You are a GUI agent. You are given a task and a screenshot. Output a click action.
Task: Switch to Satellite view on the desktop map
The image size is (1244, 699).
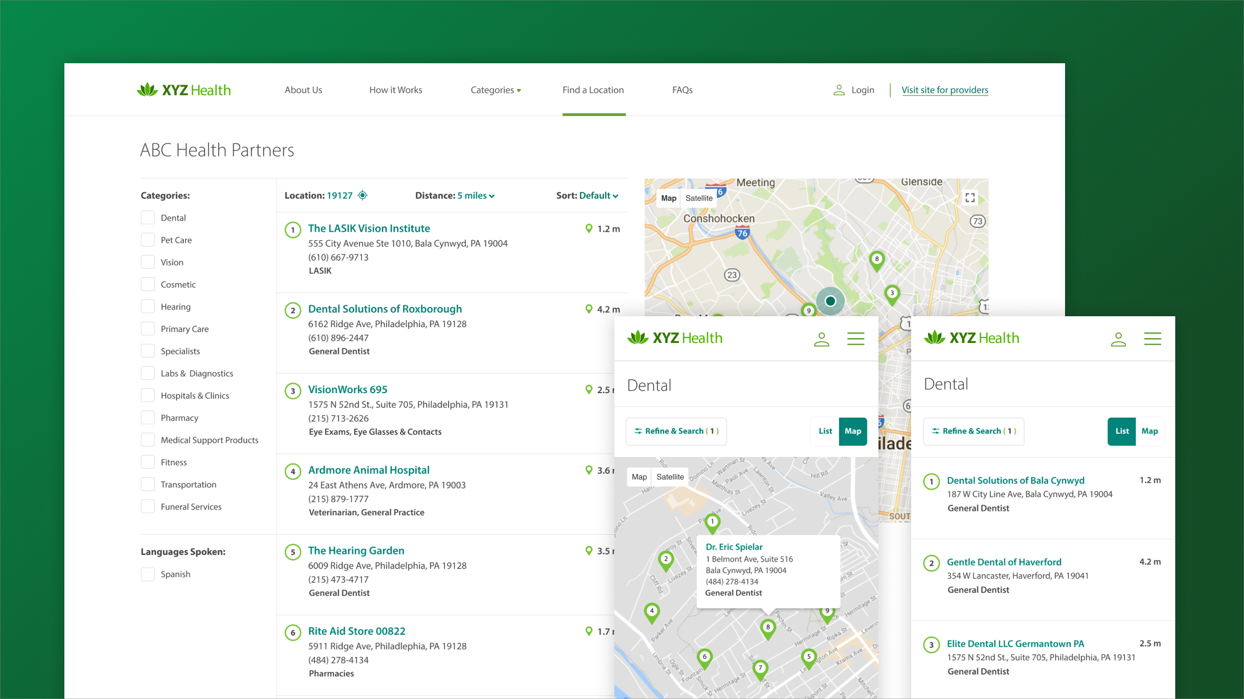coord(699,198)
